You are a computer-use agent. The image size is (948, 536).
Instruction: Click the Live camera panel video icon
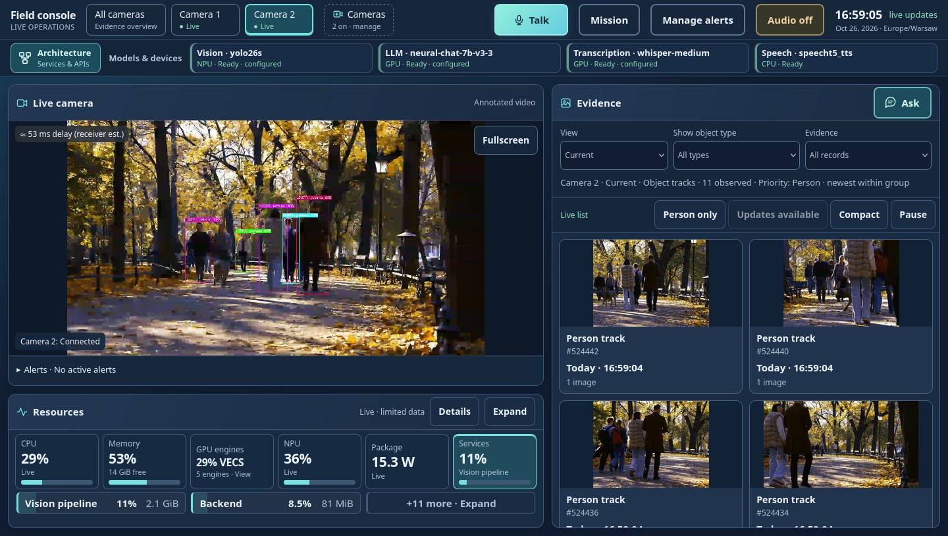click(22, 103)
